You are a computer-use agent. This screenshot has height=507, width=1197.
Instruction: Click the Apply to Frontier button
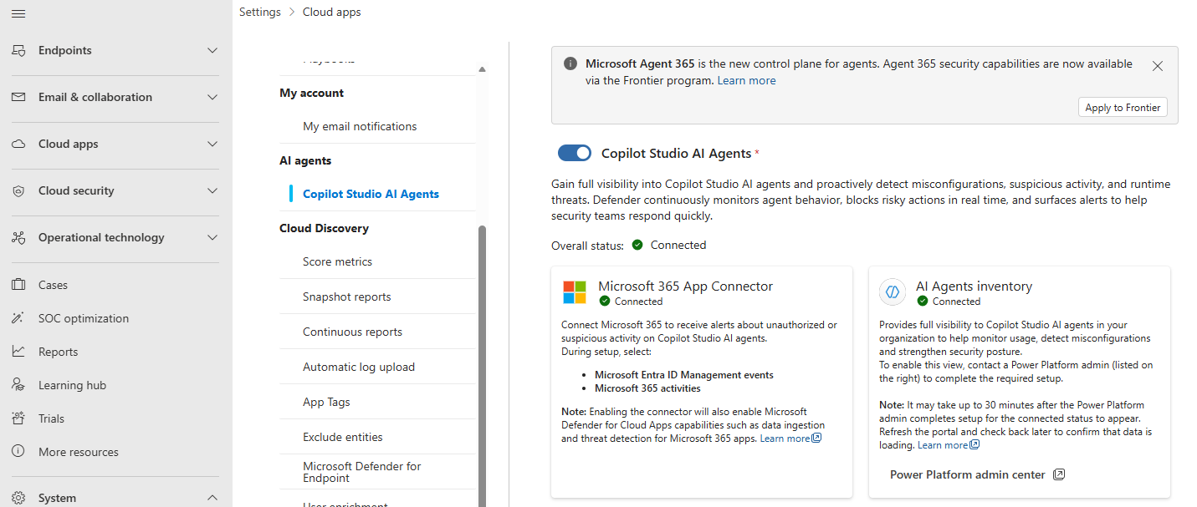(x=1123, y=108)
